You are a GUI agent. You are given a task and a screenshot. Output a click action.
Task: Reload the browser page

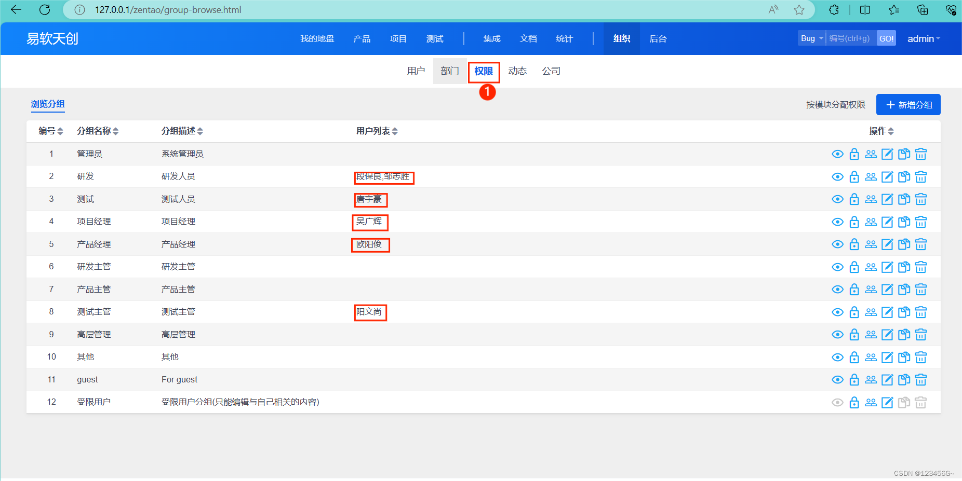(45, 10)
